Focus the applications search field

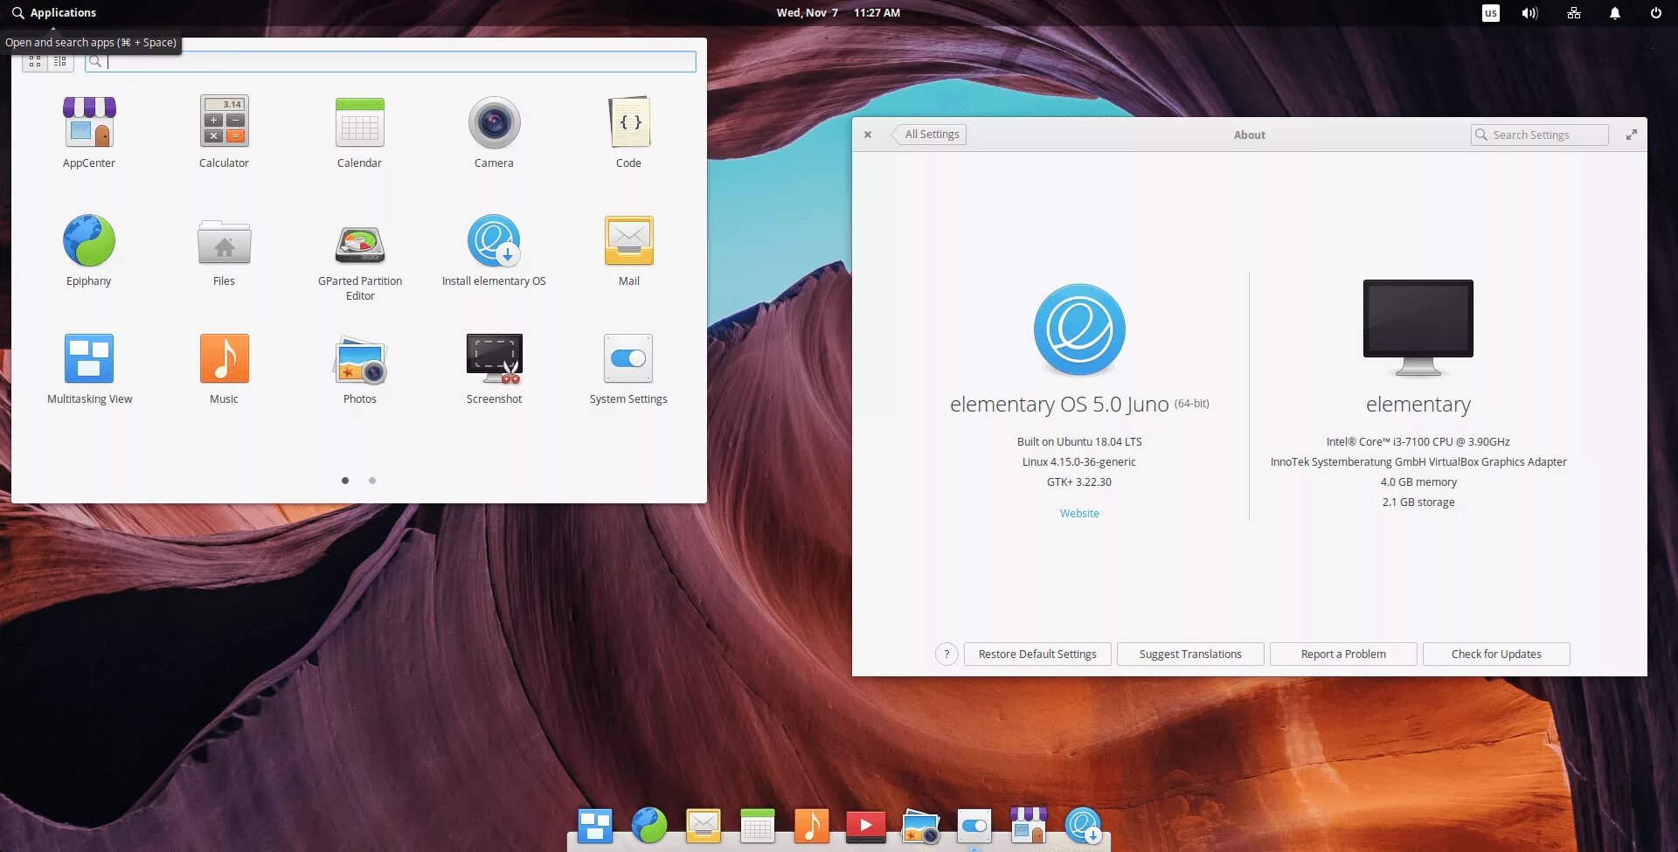[391, 61]
